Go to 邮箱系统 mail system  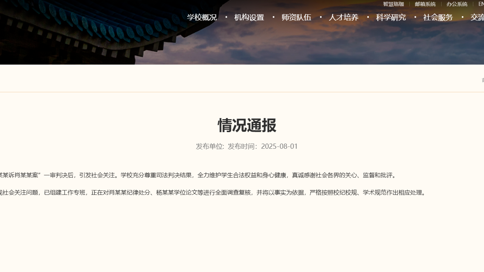(425, 4)
